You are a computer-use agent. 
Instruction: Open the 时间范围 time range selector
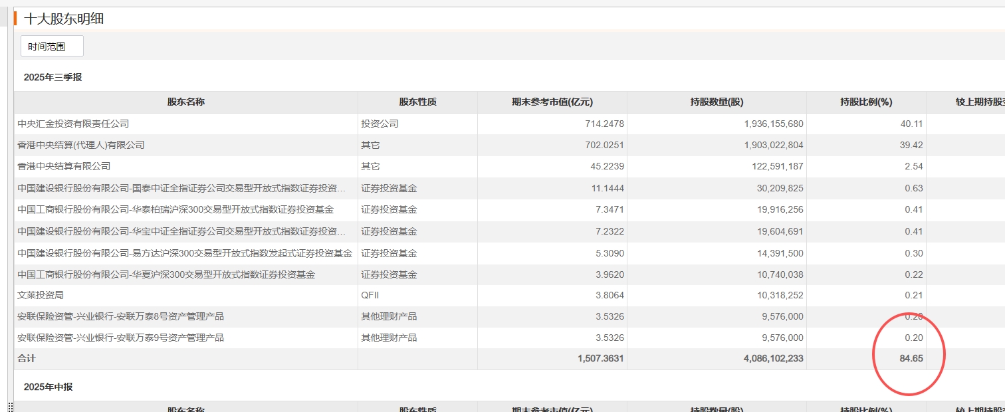point(52,47)
